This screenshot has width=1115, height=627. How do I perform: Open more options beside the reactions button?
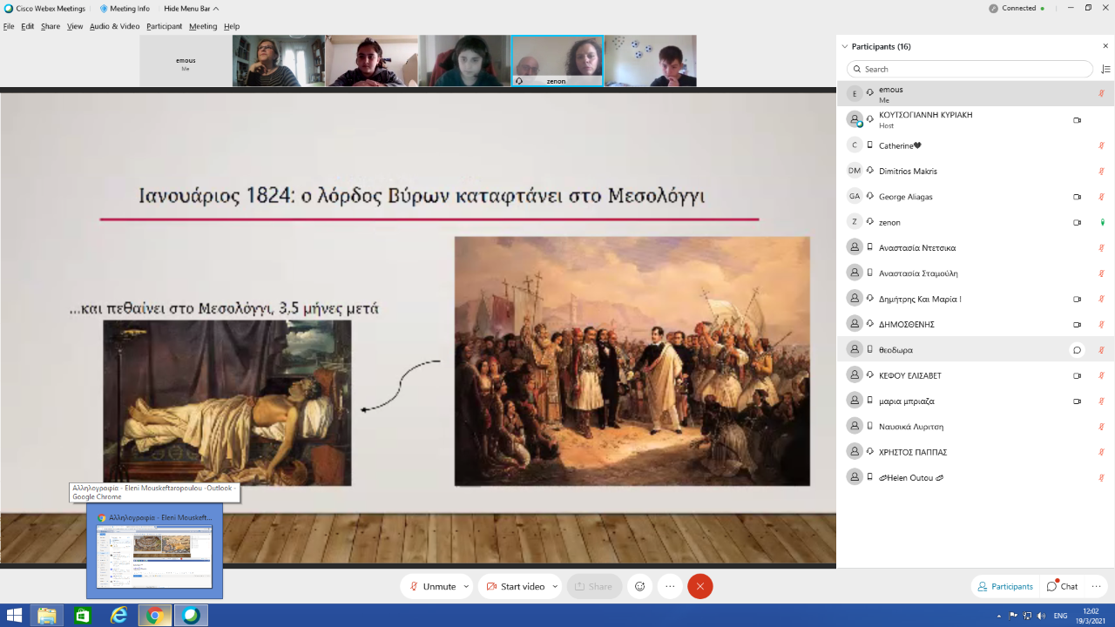670,587
